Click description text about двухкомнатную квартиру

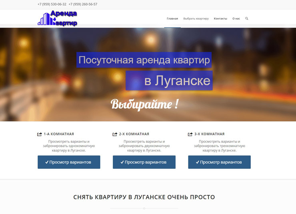[144, 146]
